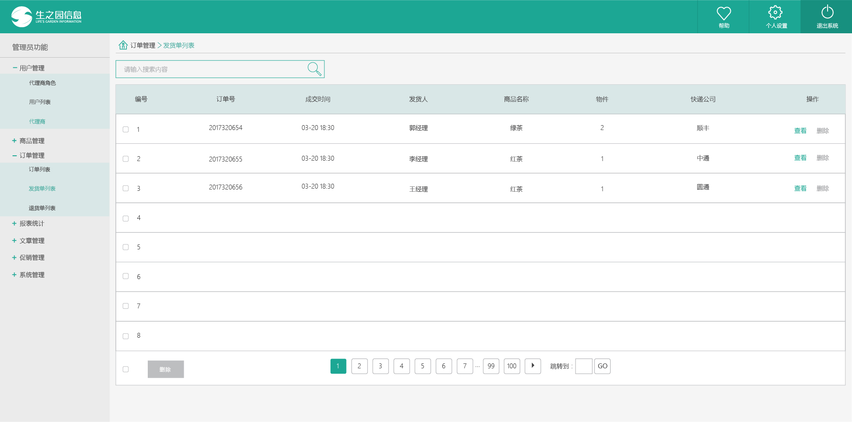Click order number 2017320655
Viewport: 852px width, 422px height.
pos(226,159)
